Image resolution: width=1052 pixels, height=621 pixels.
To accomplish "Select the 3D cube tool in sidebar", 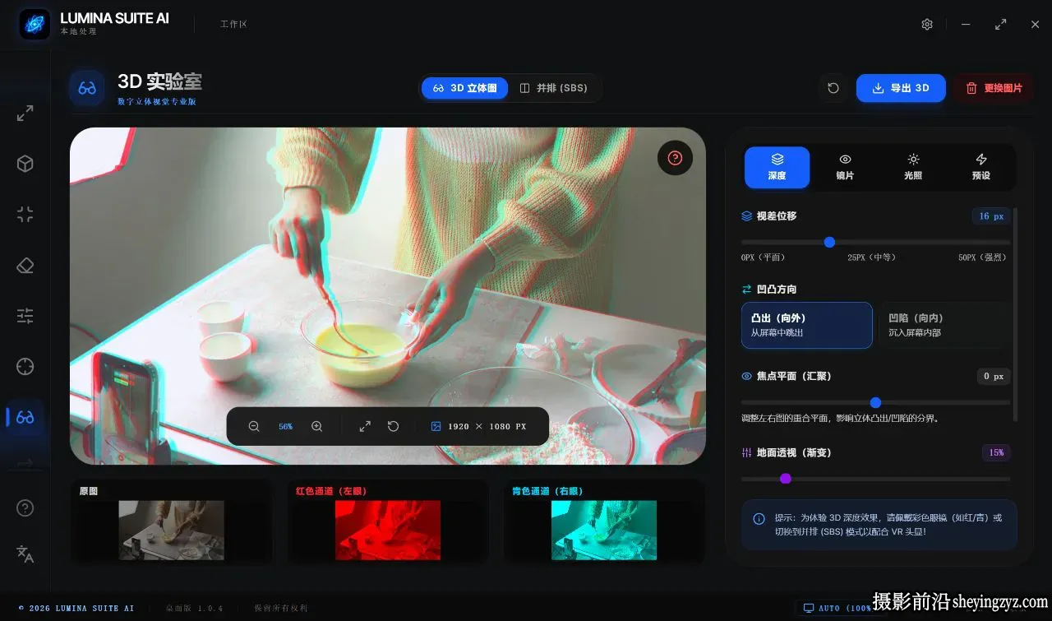I will (25, 164).
